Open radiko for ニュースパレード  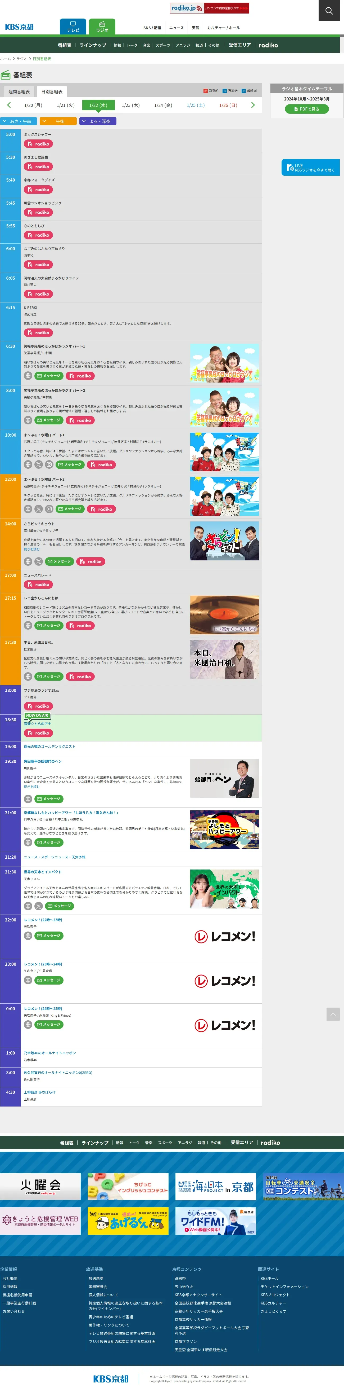pyautogui.click(x=38, y=585)
